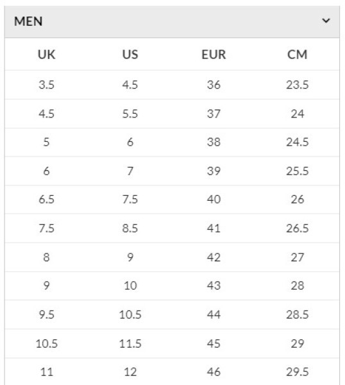Click CM value 24.5 cell
This screenshot has height=385, width=345.
pyautogui.click(x=298, y=142)
